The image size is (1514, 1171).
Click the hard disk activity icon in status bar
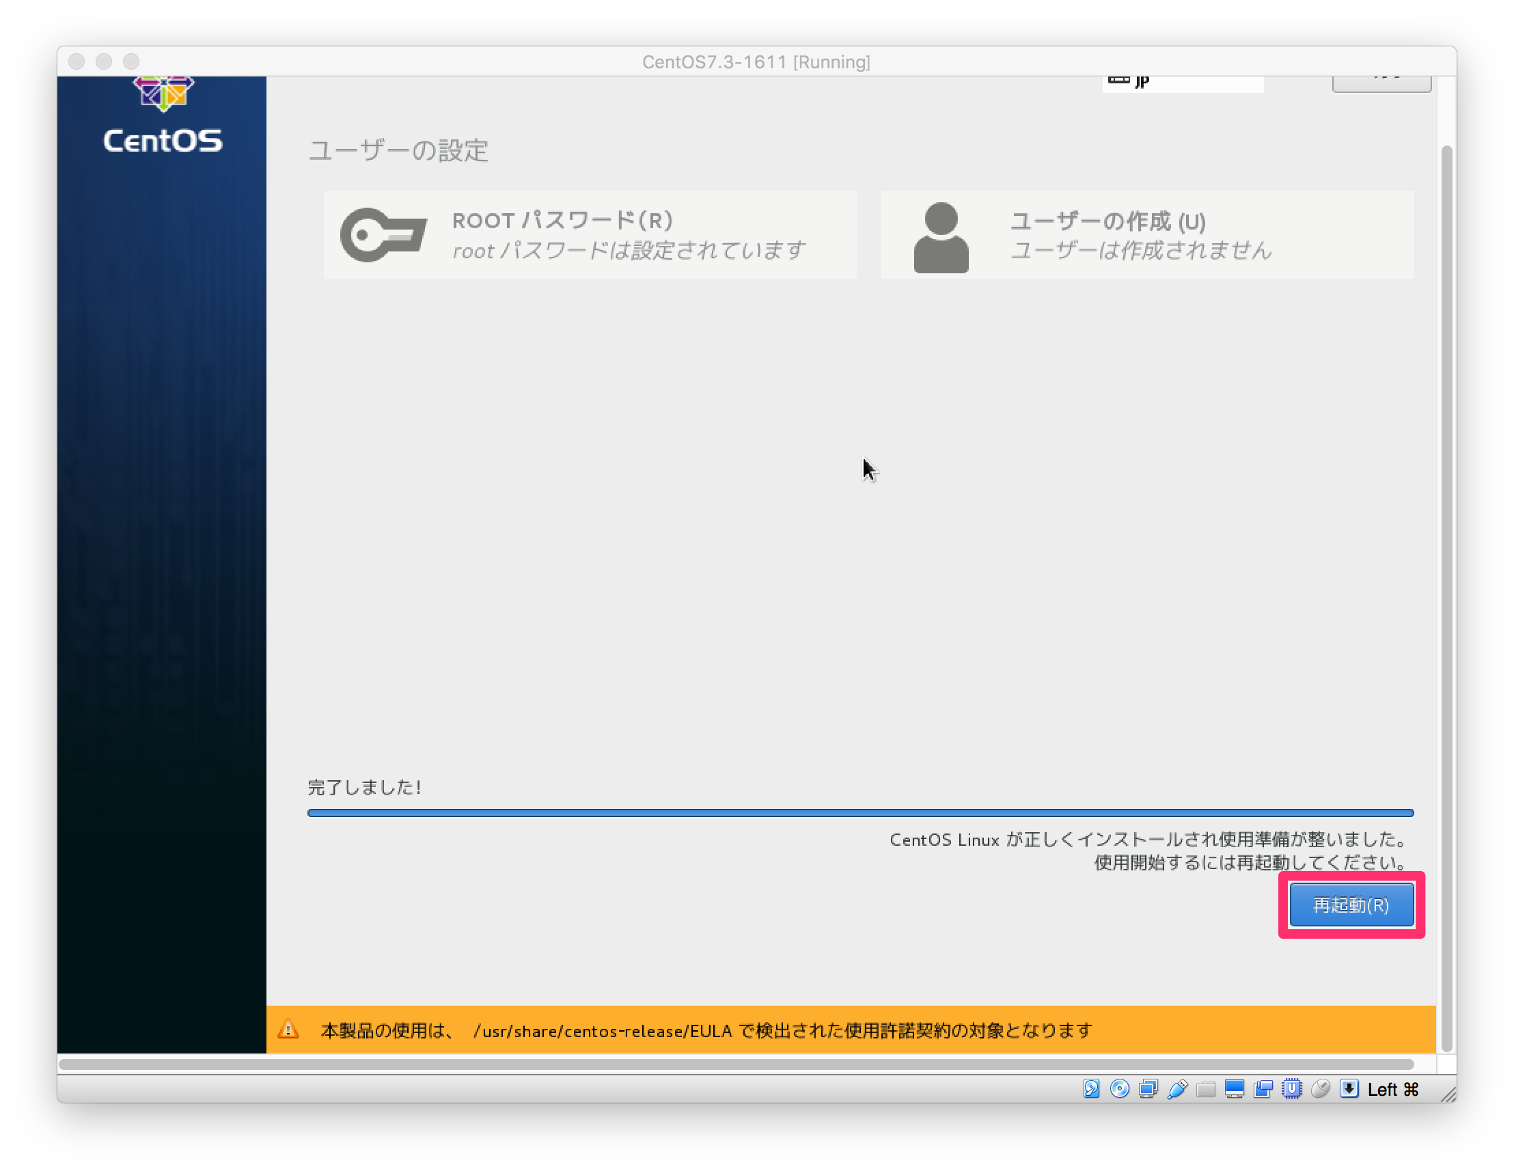pyautogui.click(x=1092, y=1088)
